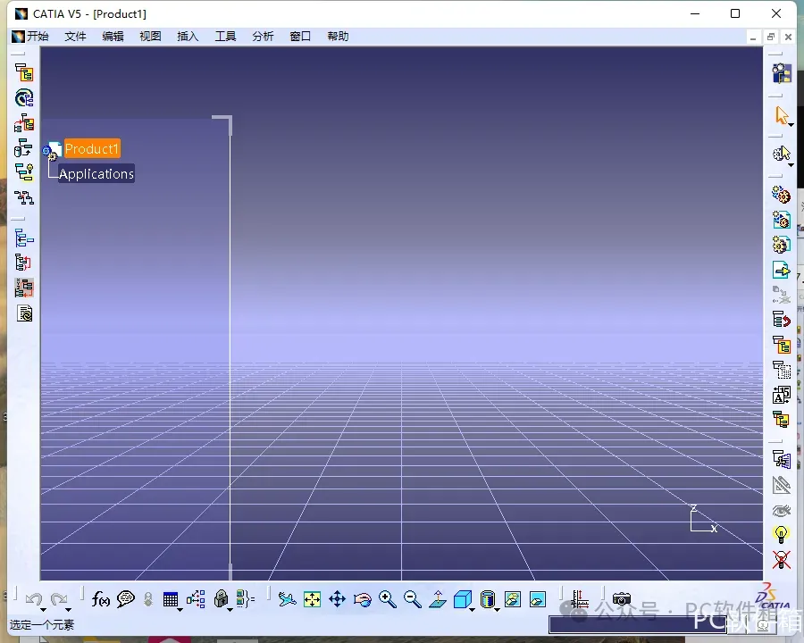Click the red-arrow tree icon on left toolbar
The width and height of the screenshot is (804, 643).
(x=24, y=123)
